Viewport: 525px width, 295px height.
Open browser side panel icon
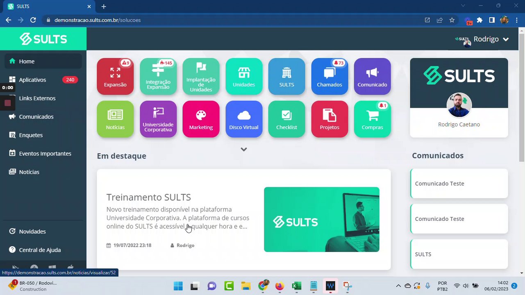492,20
